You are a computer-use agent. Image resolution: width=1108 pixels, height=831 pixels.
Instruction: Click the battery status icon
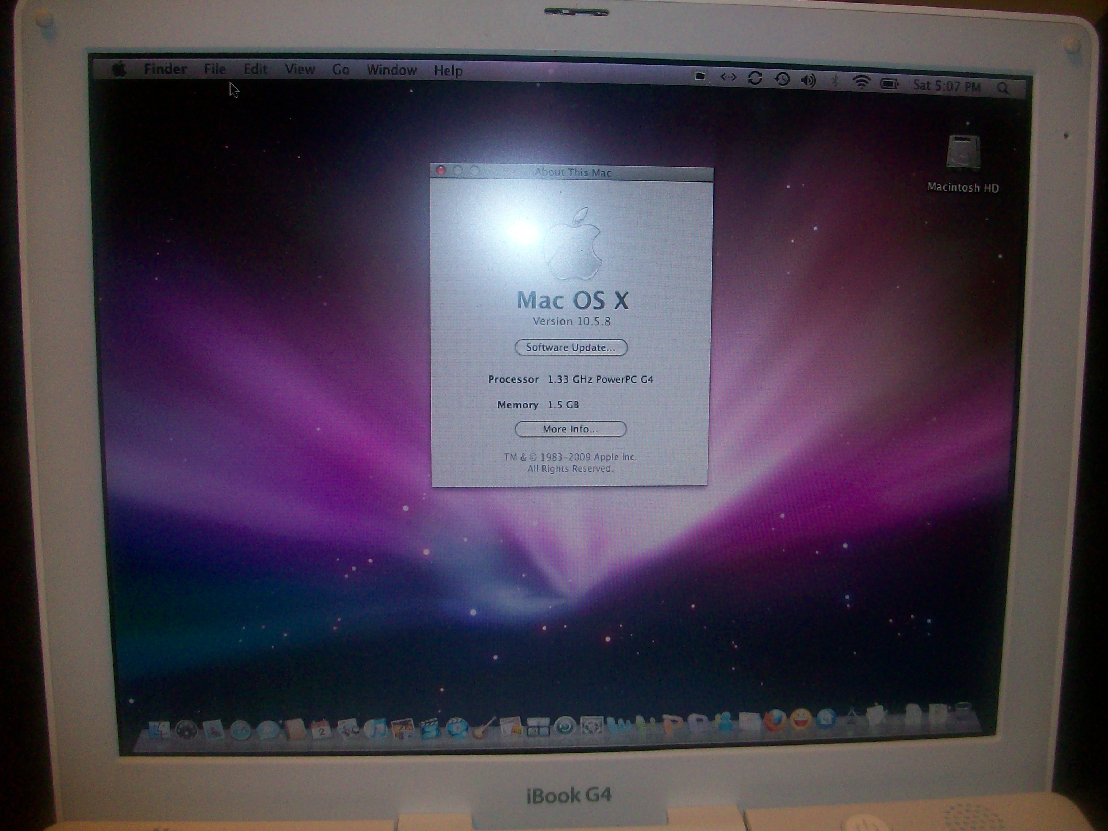pyautogui.click(x=889, y=84)
